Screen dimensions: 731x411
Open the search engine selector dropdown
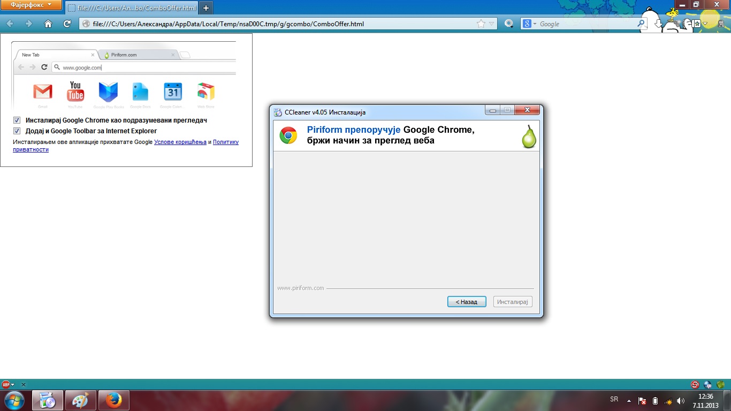pos(530,24)
